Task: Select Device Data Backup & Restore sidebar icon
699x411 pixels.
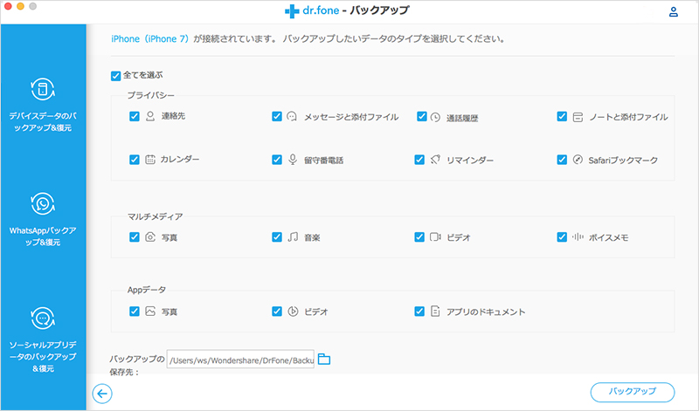Action: click(43, 89)
